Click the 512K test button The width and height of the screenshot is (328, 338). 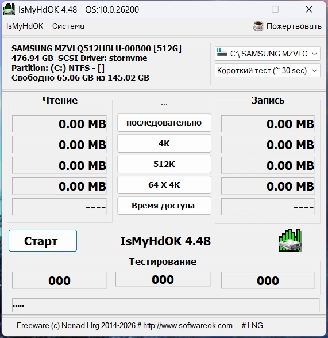(x=164, y=164)
